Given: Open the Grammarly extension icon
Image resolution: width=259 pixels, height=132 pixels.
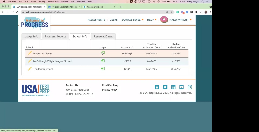Looking at the screenshot, I should (x=178, y=12).
